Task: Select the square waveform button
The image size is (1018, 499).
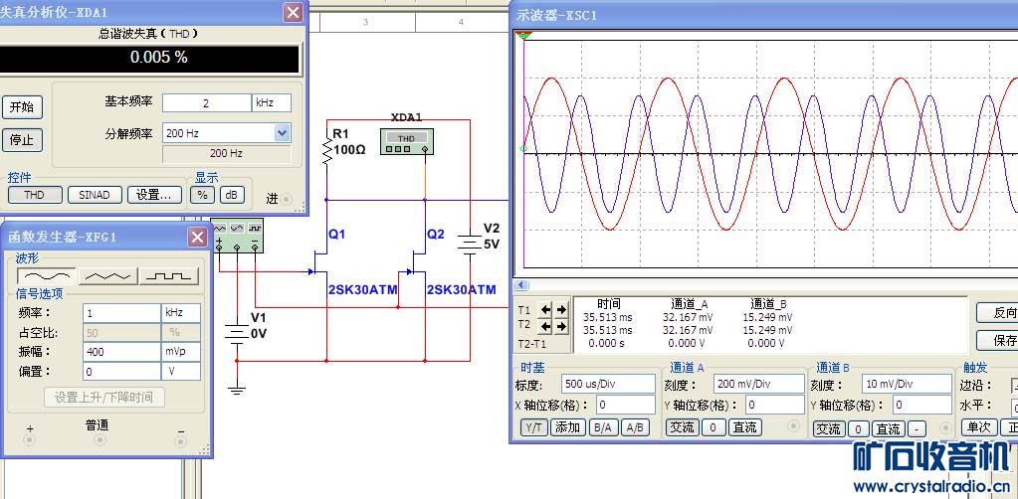Action: [x=168, y=275]
